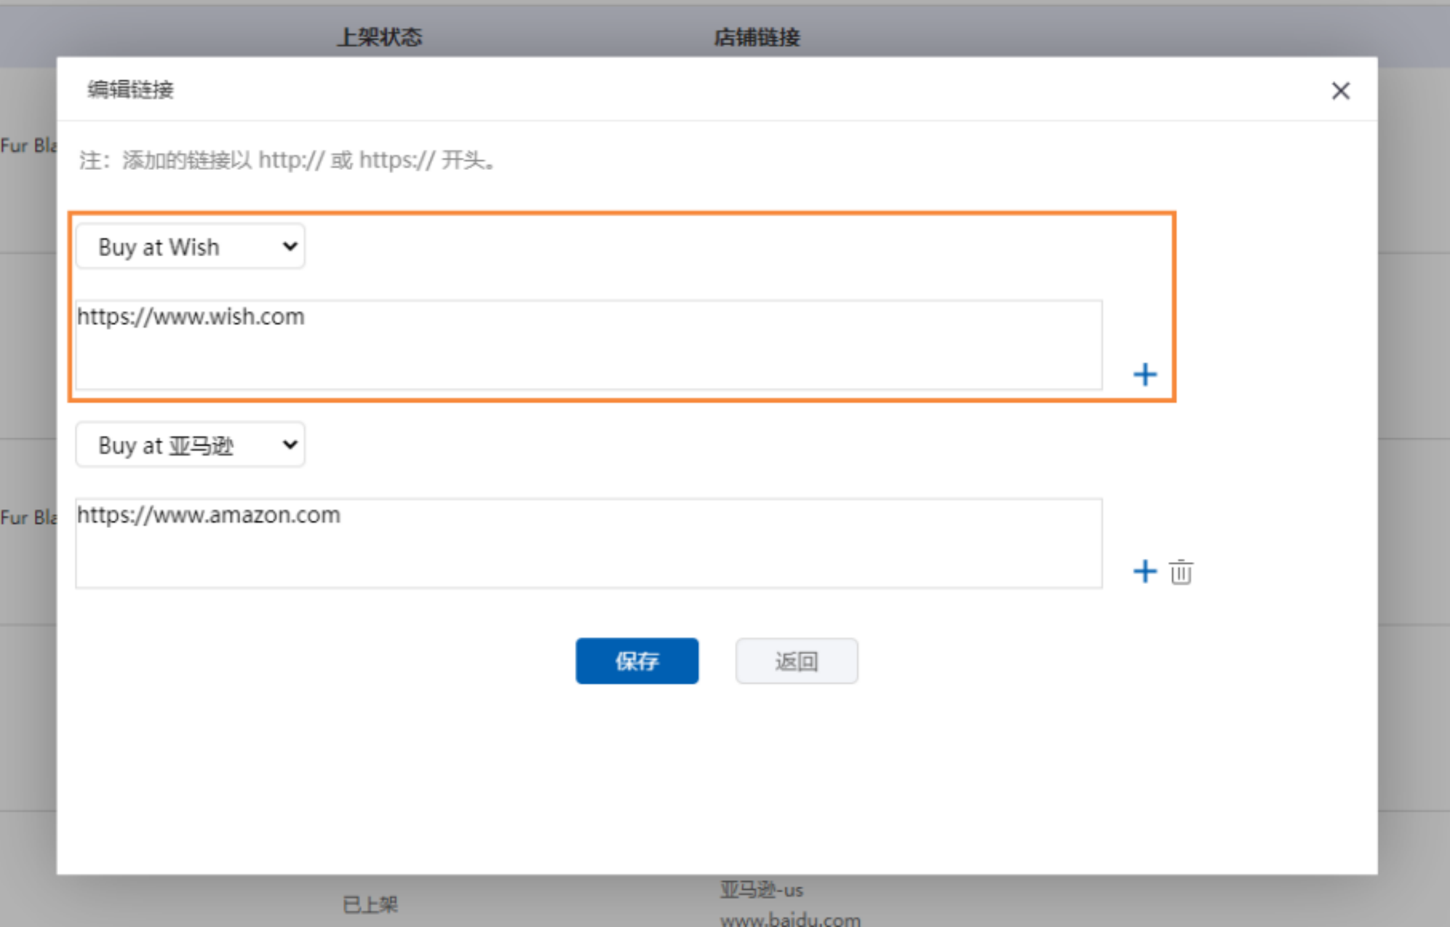Click the wish.com URL text field
The height and width of the screenshot is (927, 1450).
[x=589, y=345]
